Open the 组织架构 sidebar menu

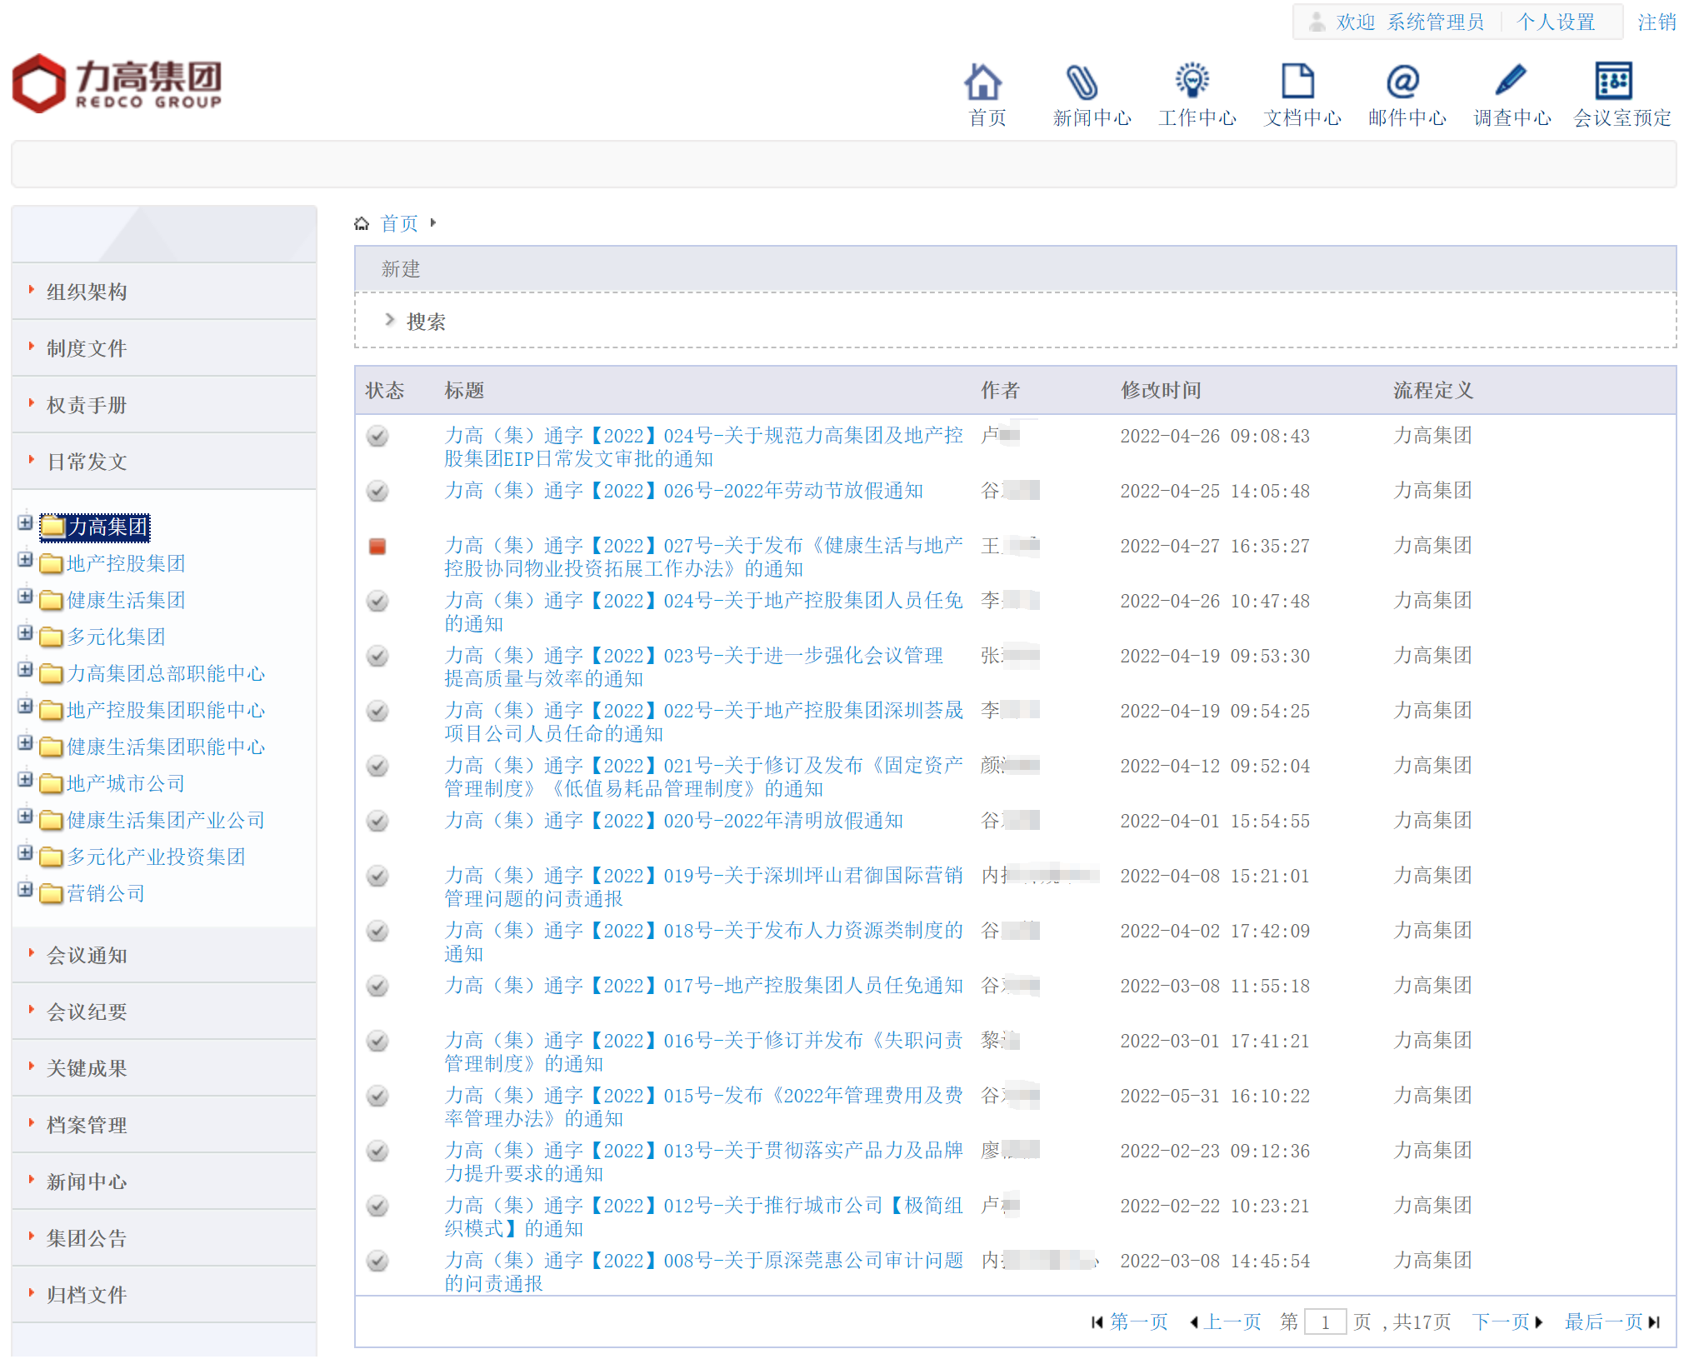pos(164,292)
